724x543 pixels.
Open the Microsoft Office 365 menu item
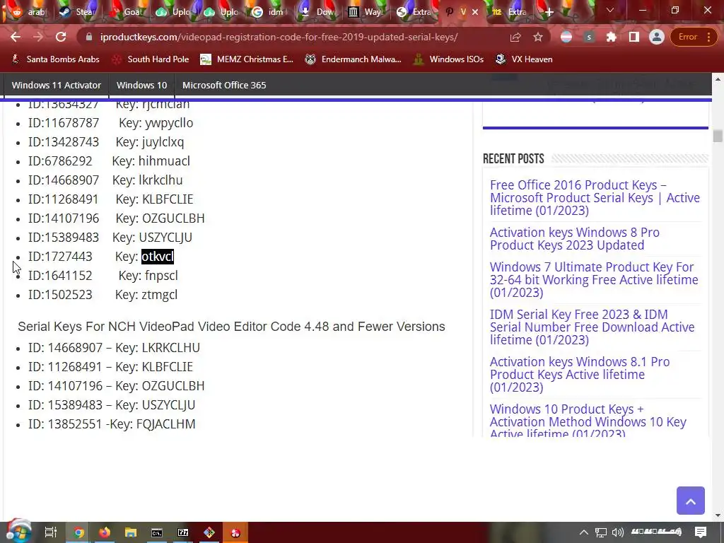coord(224,85)
